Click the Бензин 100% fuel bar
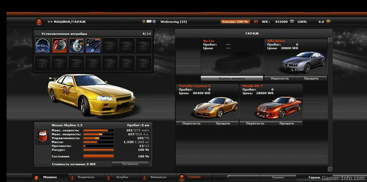 tap(235, 22)
